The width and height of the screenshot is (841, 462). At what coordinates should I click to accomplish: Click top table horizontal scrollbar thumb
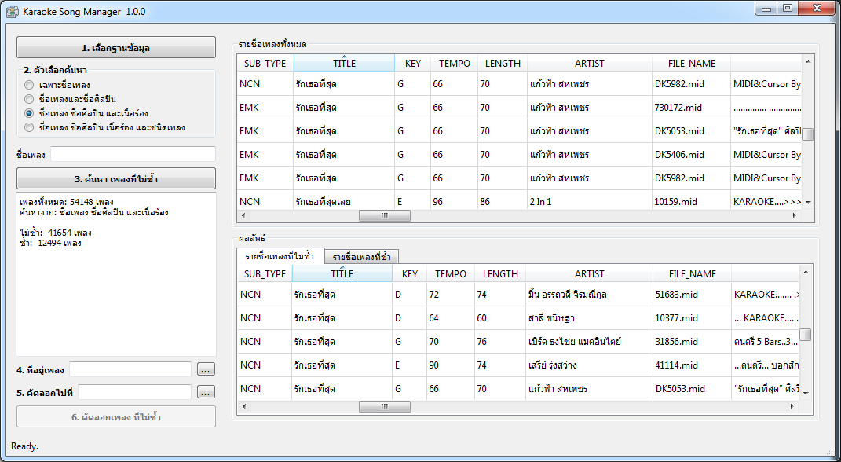pyautogui.click(x=385, y=216)
